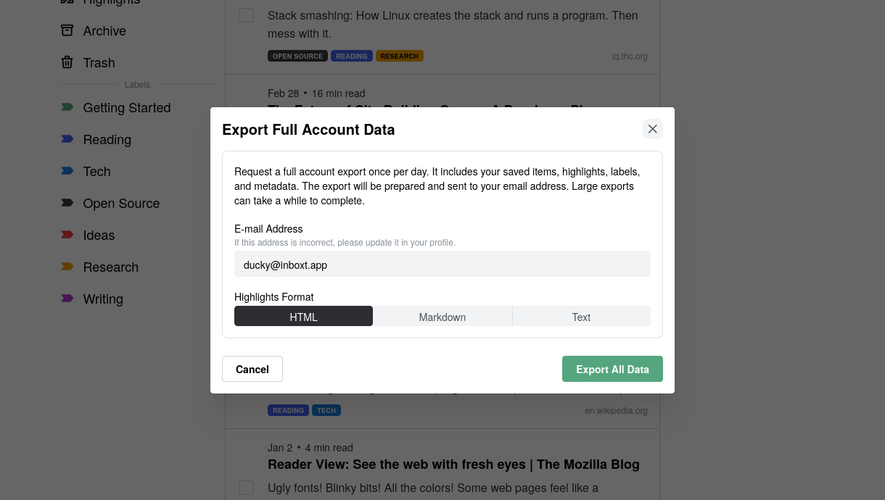
Task: Open Archive via its box icon
Action: (x=67, y=30)
